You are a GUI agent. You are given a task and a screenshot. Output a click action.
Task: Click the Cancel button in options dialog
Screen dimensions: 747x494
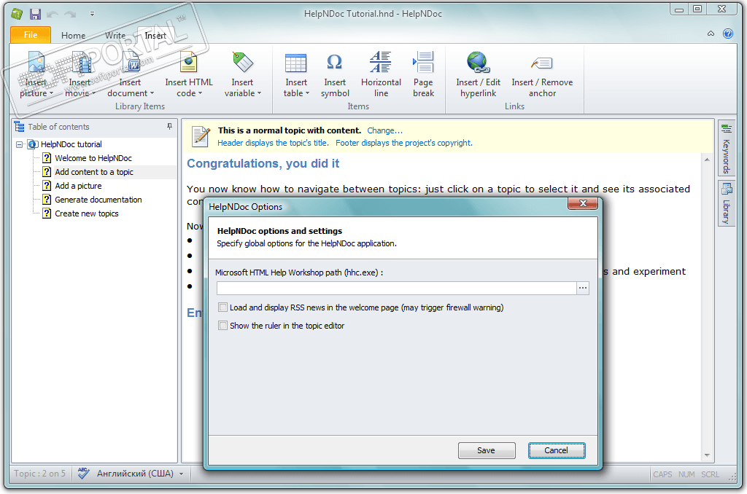[557, 450]
